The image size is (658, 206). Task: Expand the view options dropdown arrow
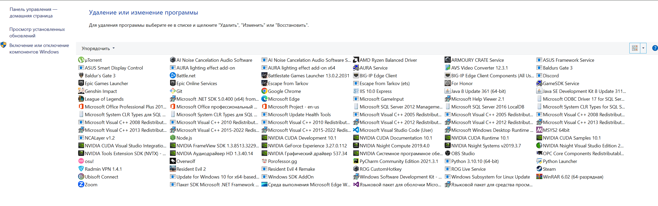click(643, 48)
